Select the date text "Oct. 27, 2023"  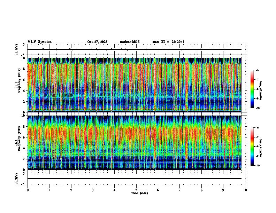[x=97, y=42]
